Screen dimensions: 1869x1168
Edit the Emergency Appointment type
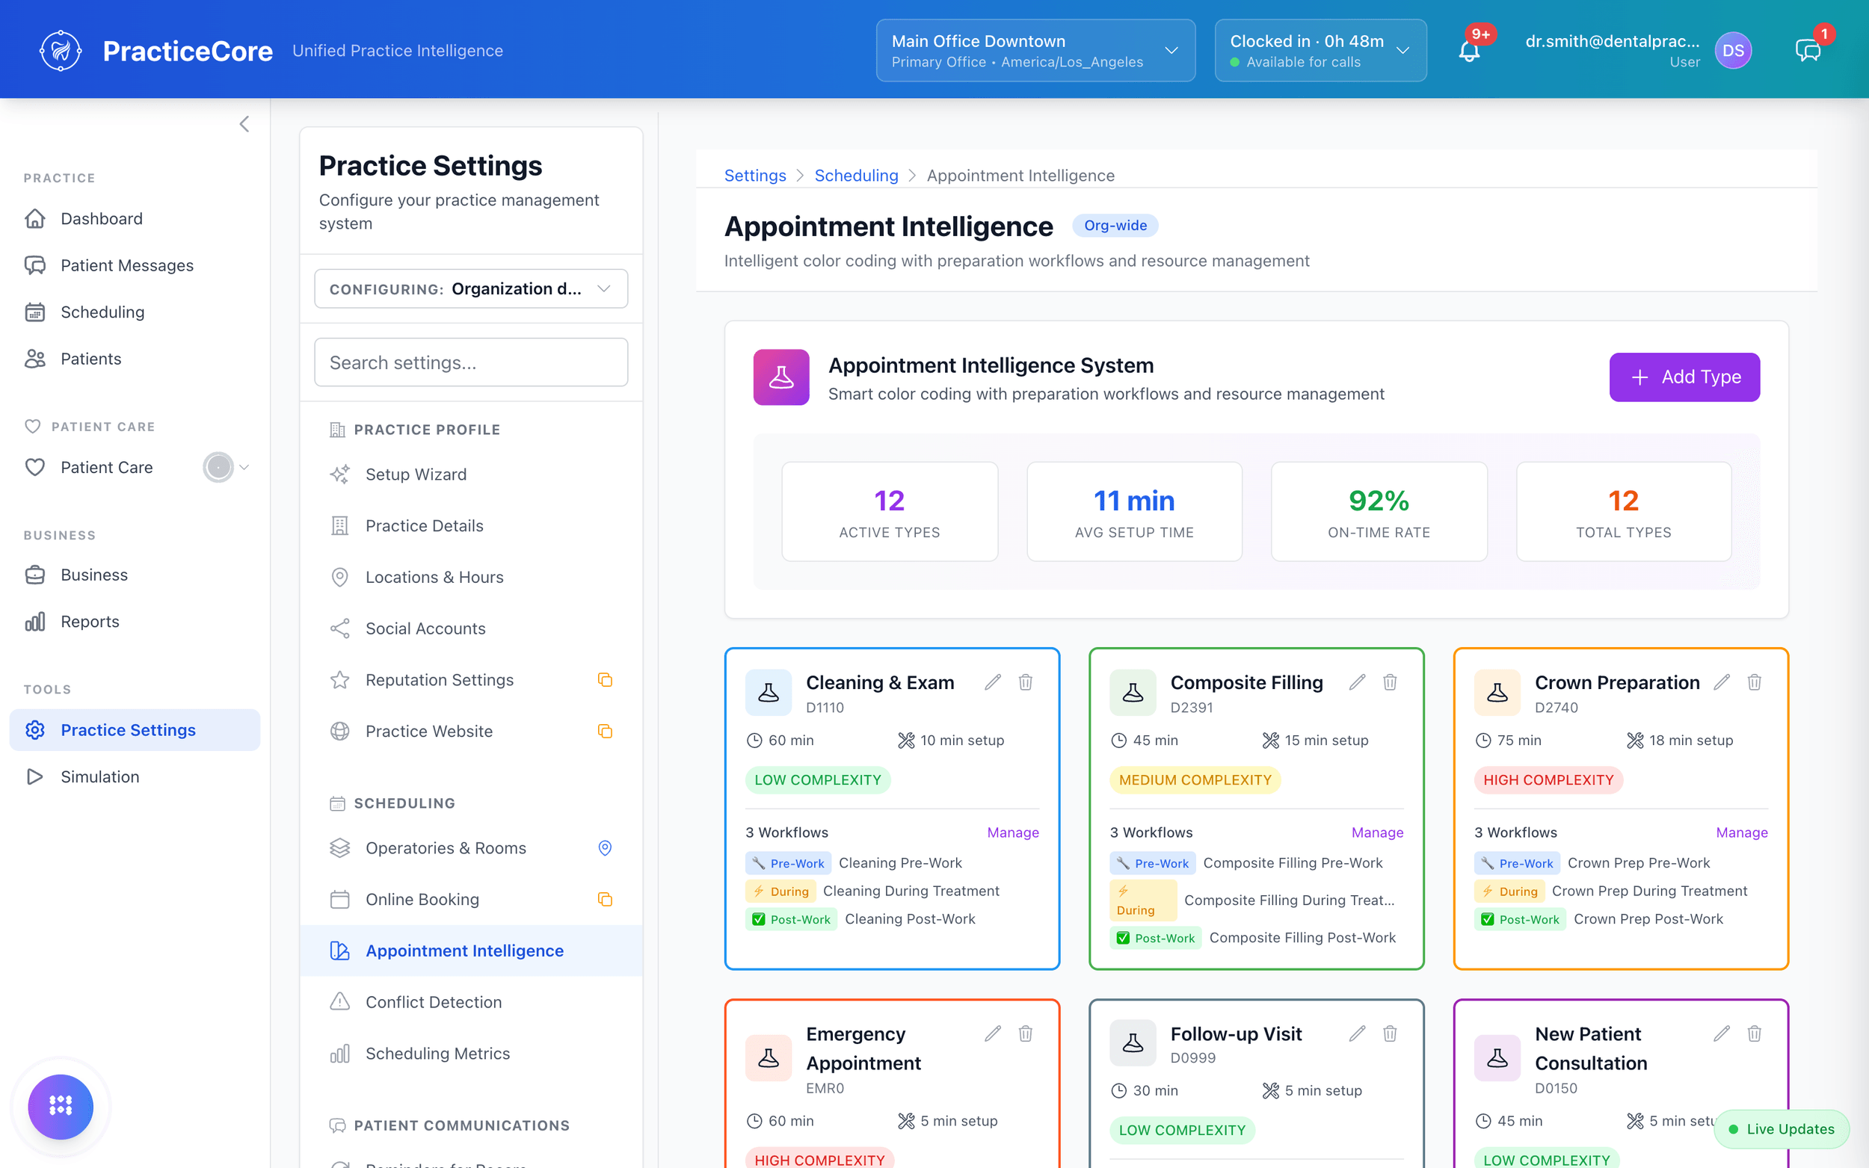coord(993,1033)
